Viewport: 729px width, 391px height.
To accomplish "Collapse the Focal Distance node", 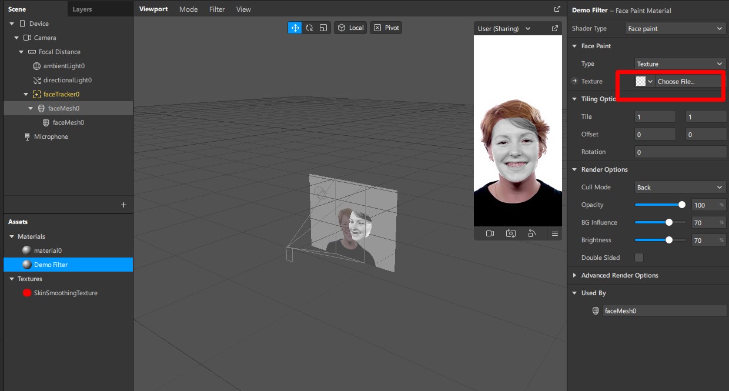I will [x=22, y=52].
